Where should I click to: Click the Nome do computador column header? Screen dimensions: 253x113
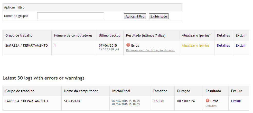click(81, 91)
